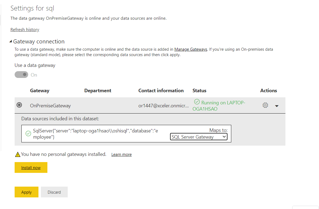Discard the pending changes

point(54,192)
